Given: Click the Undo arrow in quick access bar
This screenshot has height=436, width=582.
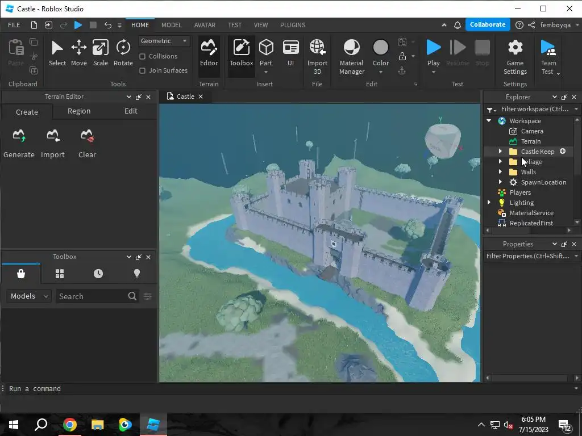Looking at the screenshot, I should click(x=107, y=25).
